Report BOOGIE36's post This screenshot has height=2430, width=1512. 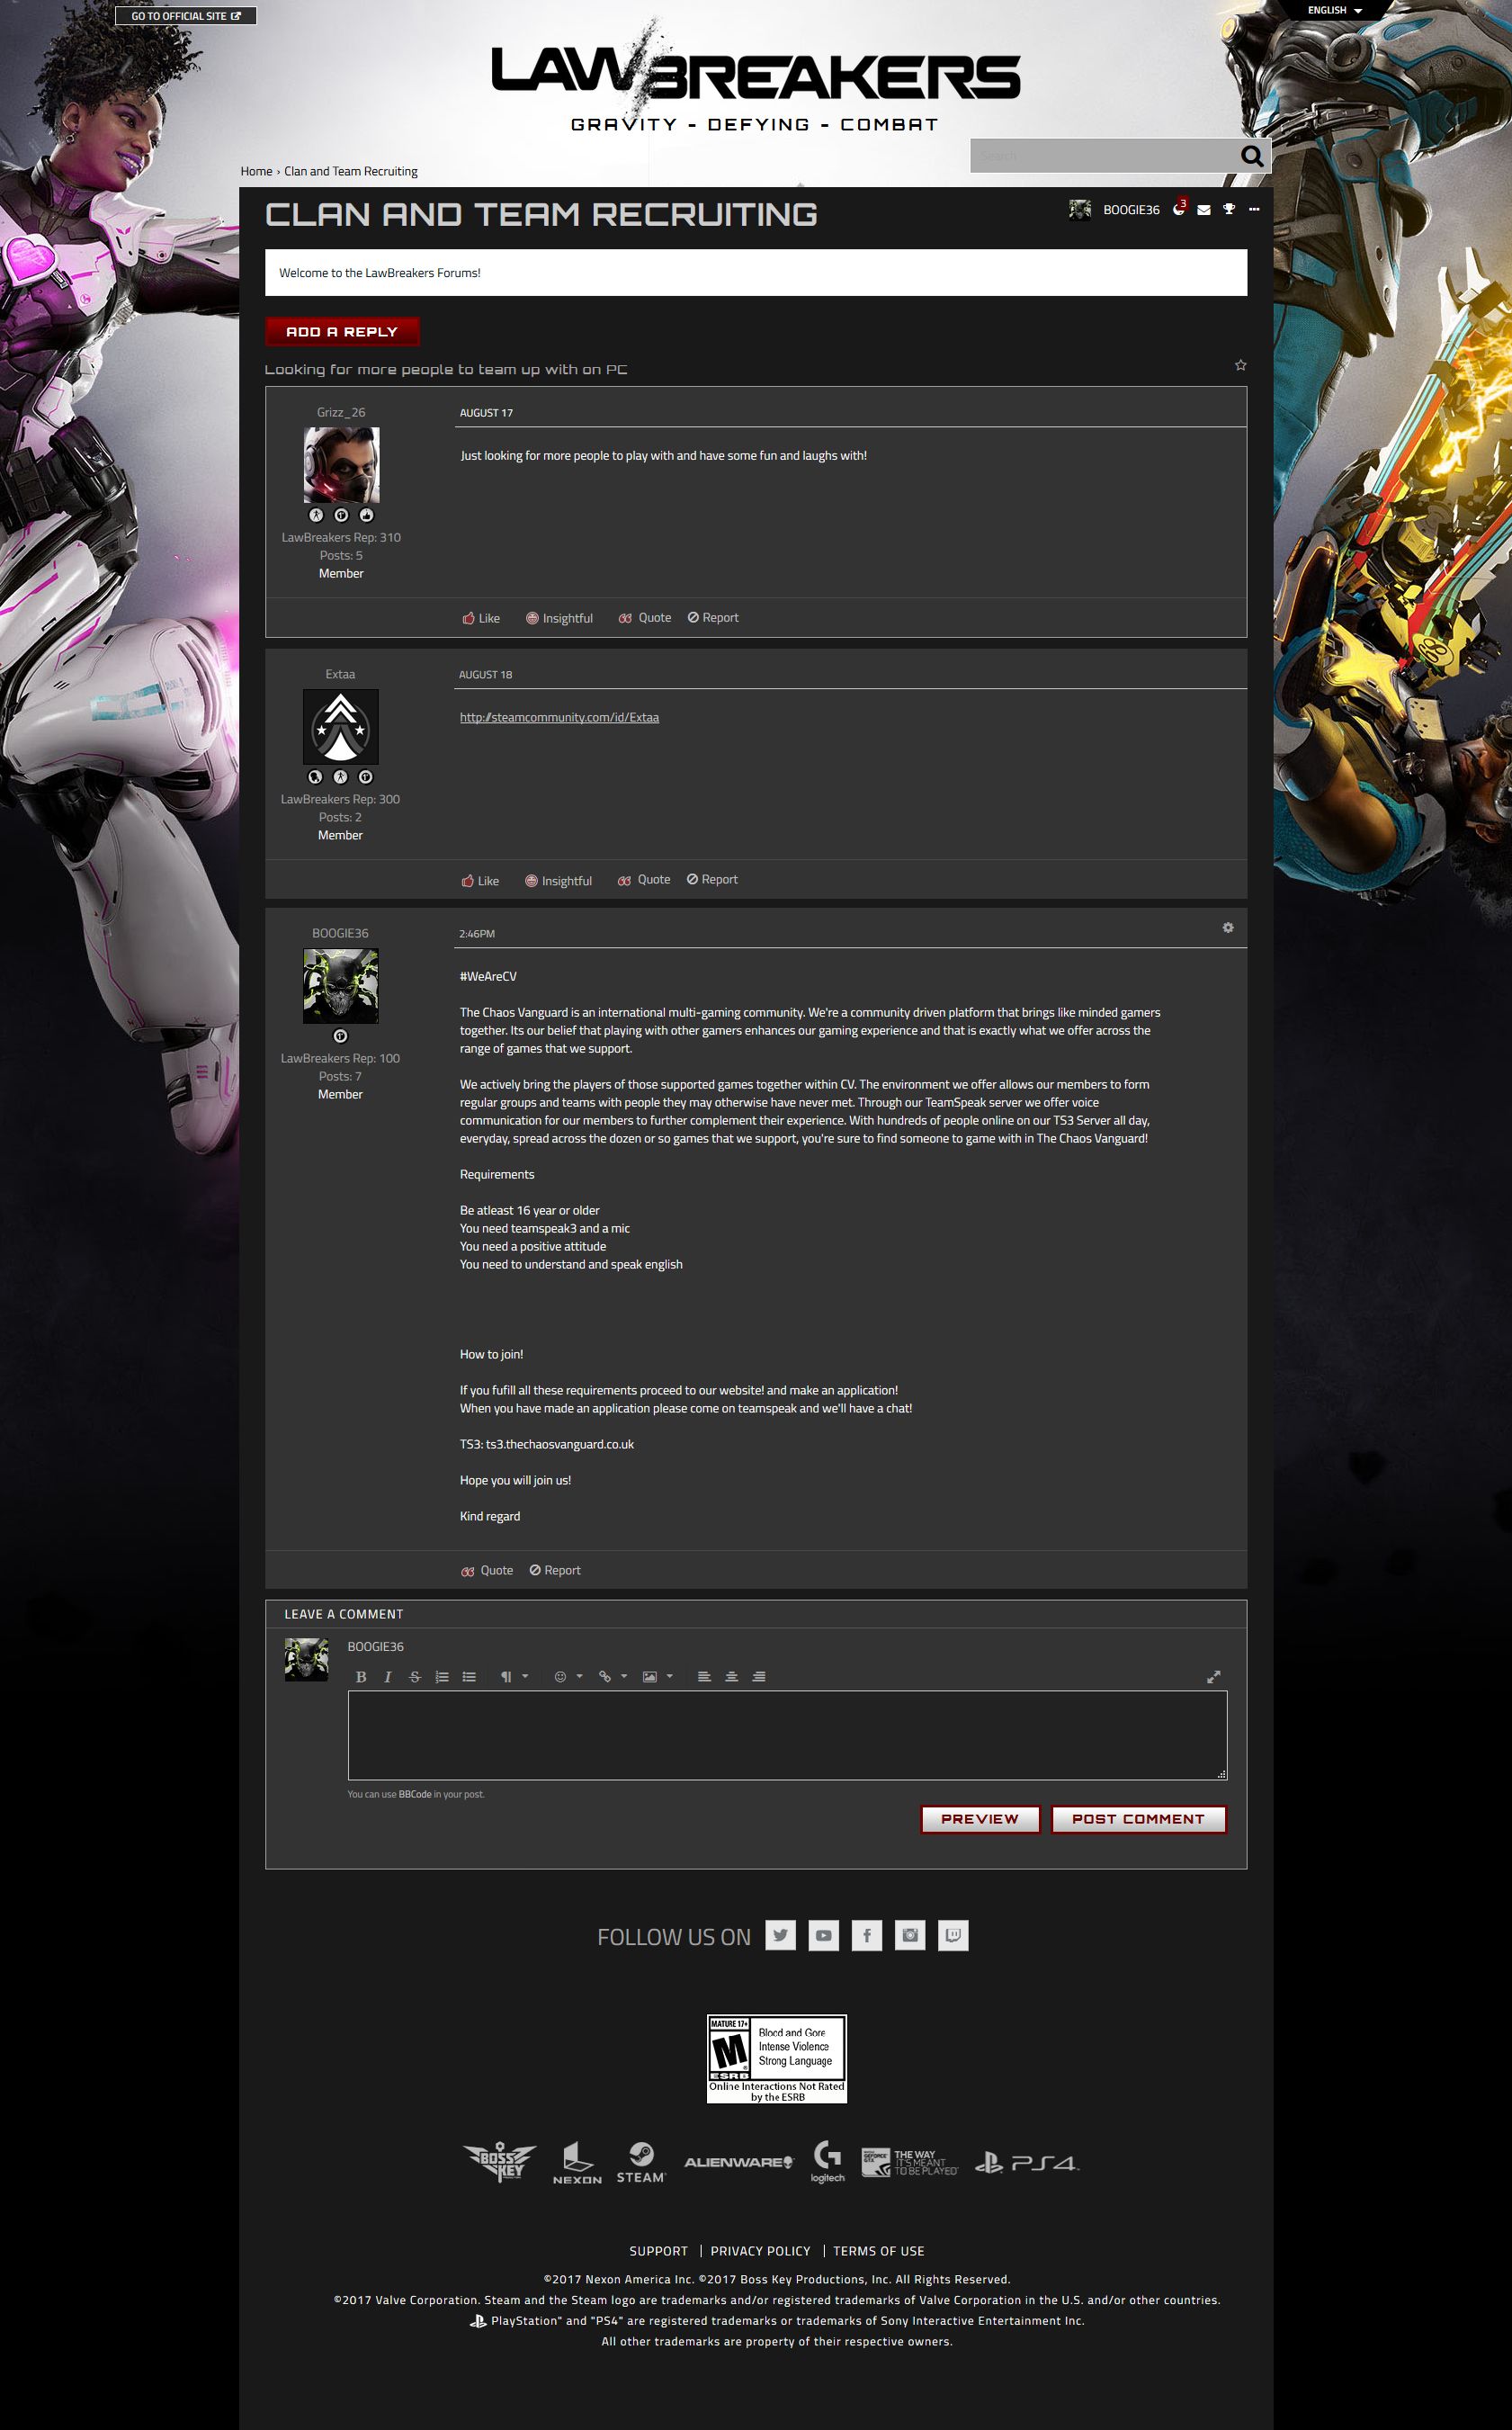(555, 1570)
